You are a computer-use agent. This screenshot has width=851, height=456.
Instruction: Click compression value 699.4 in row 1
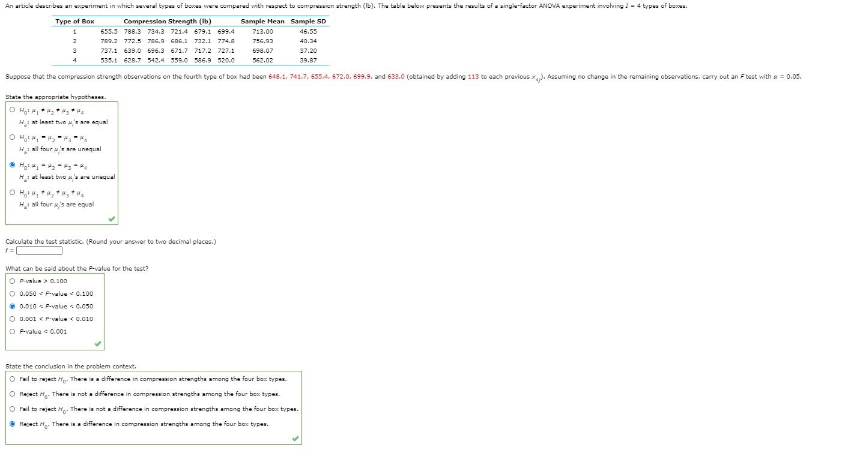pyautogui.click(x=226, y=31)
